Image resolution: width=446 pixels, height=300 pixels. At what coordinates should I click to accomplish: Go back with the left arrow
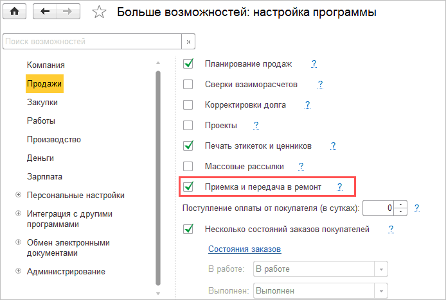point(44,12)
